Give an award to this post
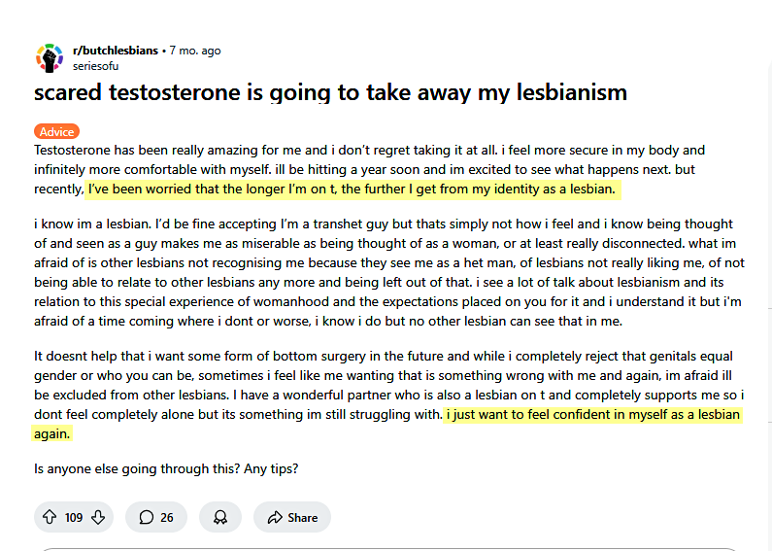The height and width of the screenshot is (551, 772). (220, 517)
